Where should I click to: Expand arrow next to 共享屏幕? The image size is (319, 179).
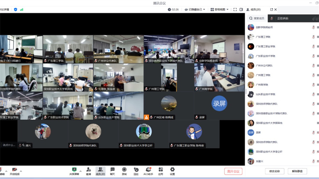coord(80,171)
